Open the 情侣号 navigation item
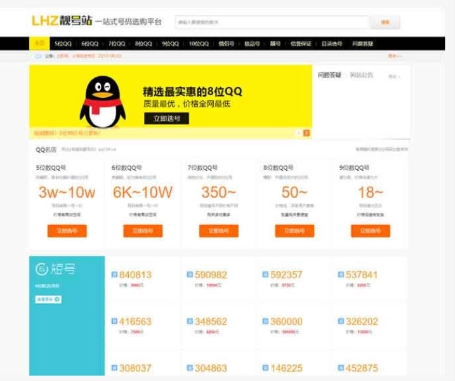This screenshot has width=455, height=381. pos(227,44)
